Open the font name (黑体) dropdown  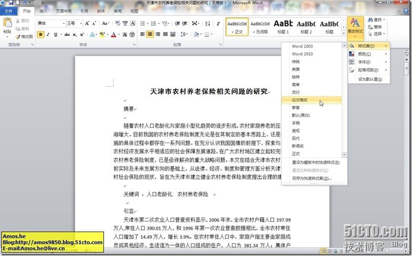[x=64, y=24]
